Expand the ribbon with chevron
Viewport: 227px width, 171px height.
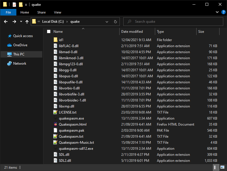(217, 12)
